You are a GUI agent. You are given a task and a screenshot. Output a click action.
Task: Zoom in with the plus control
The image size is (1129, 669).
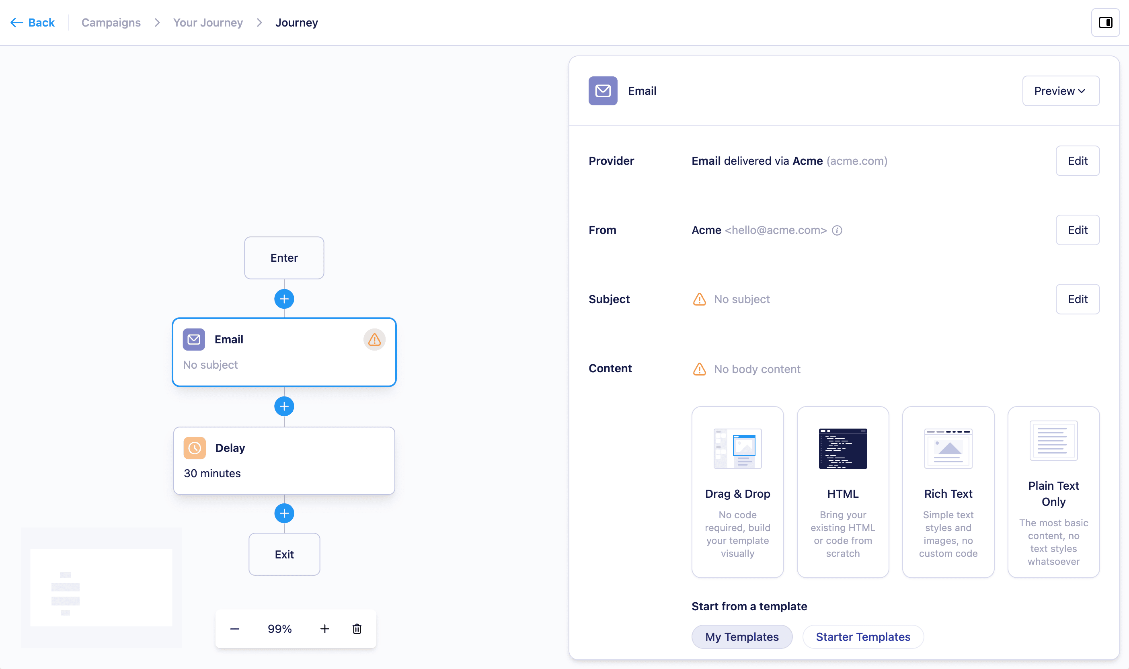[x=324, y=628]
